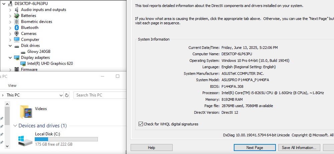This screenshot has width=334, height=154.
Task: Click the Biometric devices fingerprint icon
Action: (17, 22)
